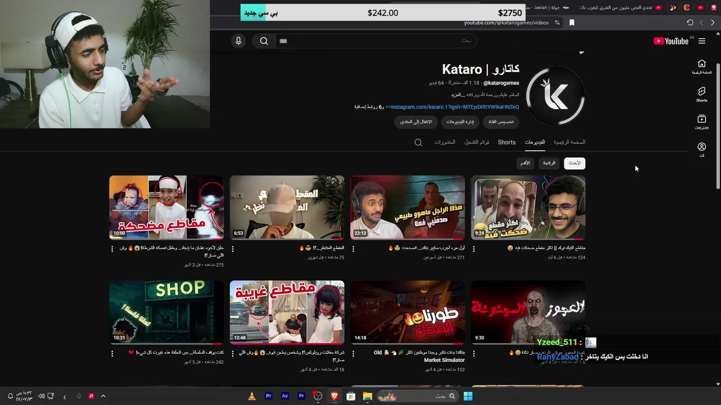Open the on-screen keyboard icon in search
This screenshot has height=405, width=721.
tap(283, 41)
